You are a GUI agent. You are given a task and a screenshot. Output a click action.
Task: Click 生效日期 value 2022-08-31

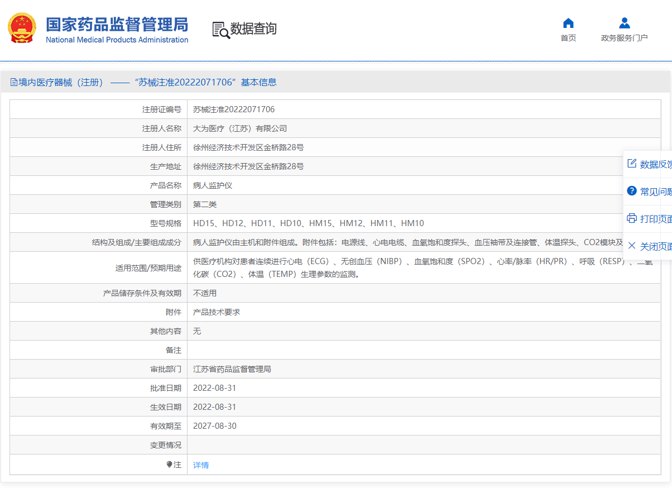click(215, 407)
